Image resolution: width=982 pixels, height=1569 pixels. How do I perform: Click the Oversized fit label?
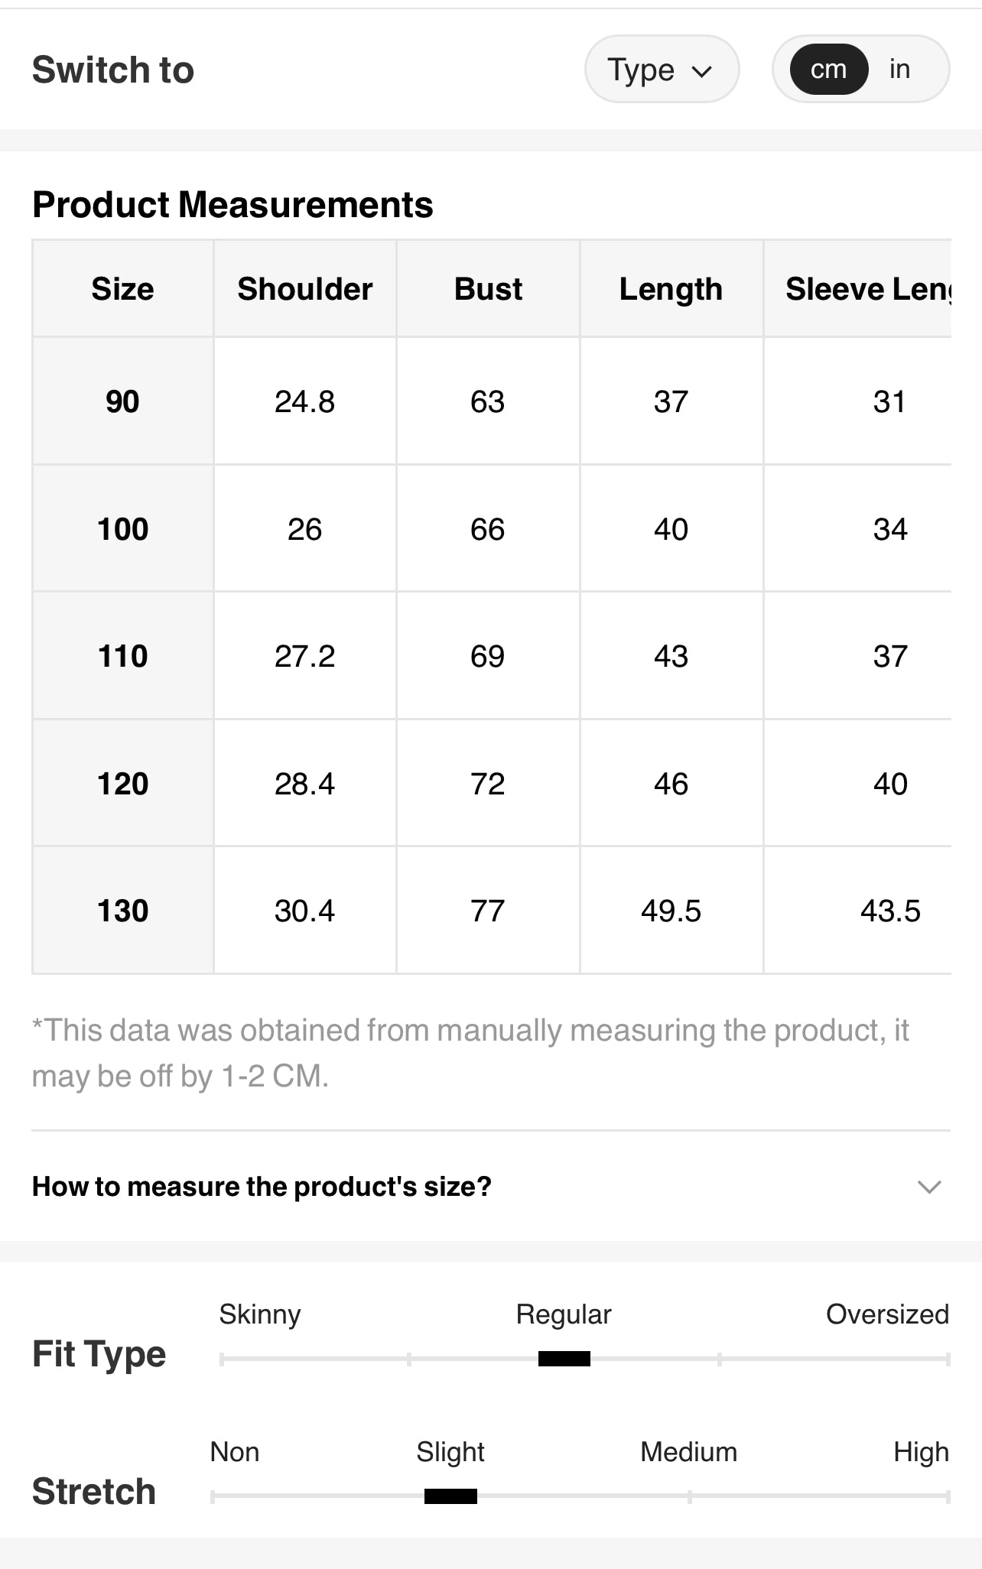coord(887,1314)
